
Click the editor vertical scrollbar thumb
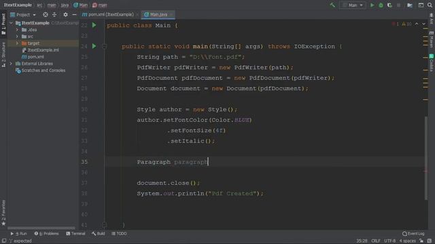point(426,158)
